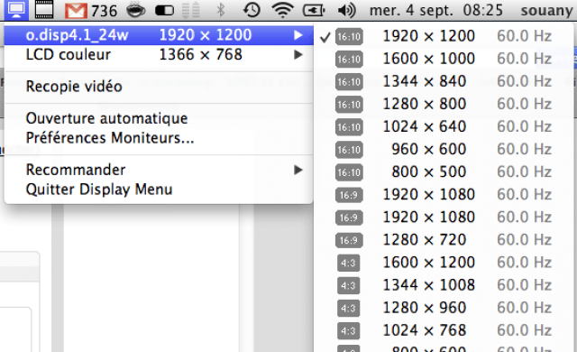Click the date and time mer. 4 sept. 08:25

click(436, 10)
